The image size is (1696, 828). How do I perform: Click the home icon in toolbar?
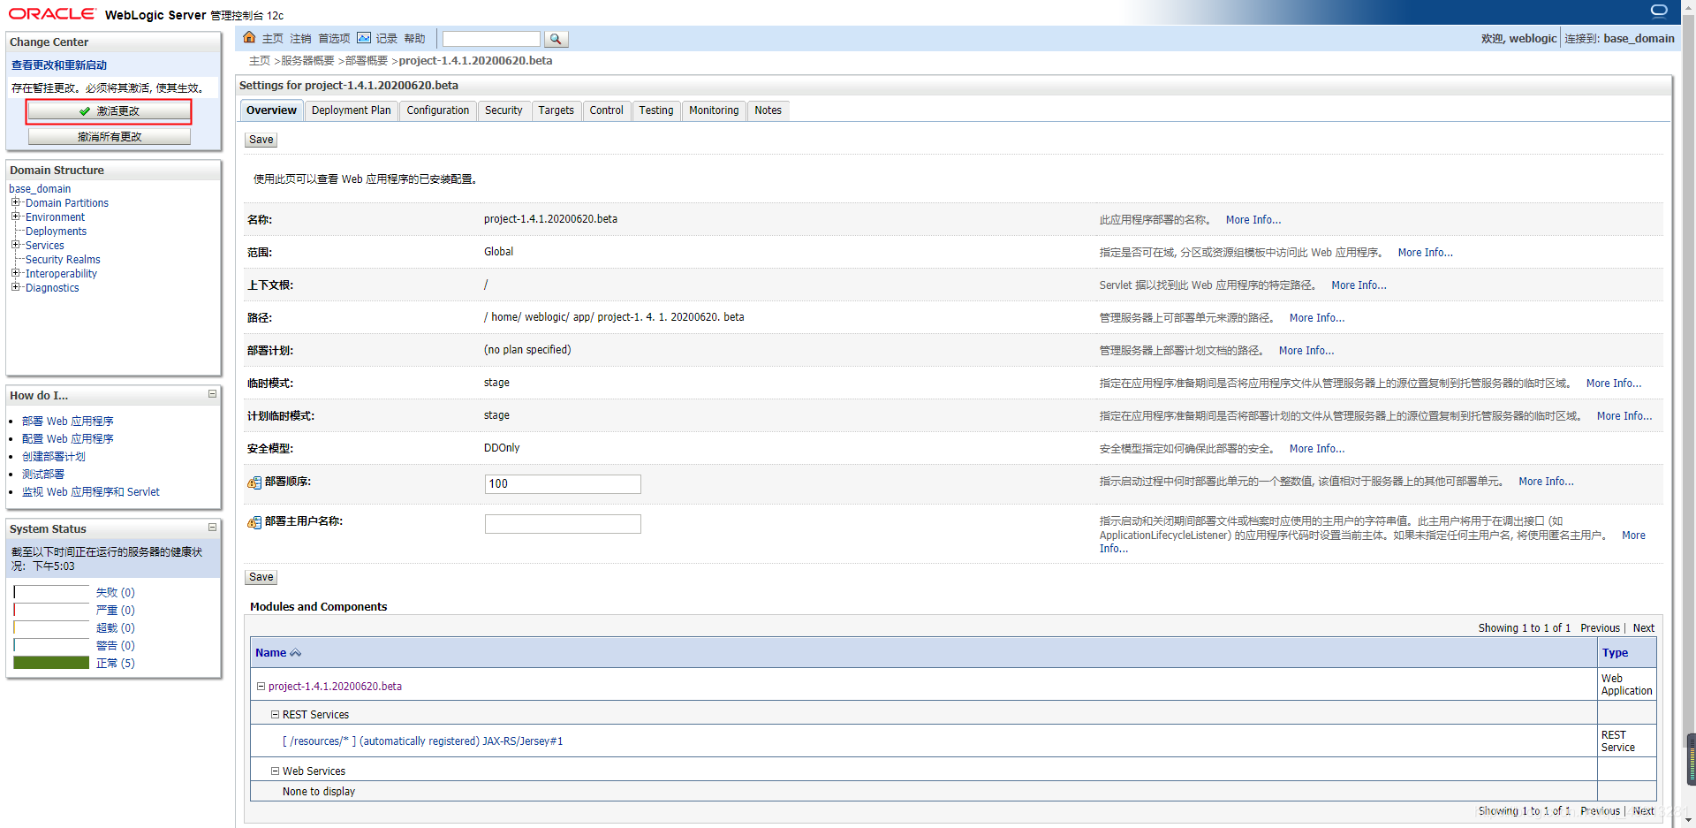click(249, 37)
